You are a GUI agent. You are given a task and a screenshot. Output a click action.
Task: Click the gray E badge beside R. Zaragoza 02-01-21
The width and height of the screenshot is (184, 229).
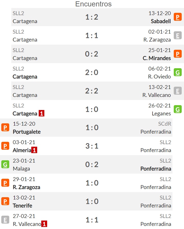pos(178,35)
